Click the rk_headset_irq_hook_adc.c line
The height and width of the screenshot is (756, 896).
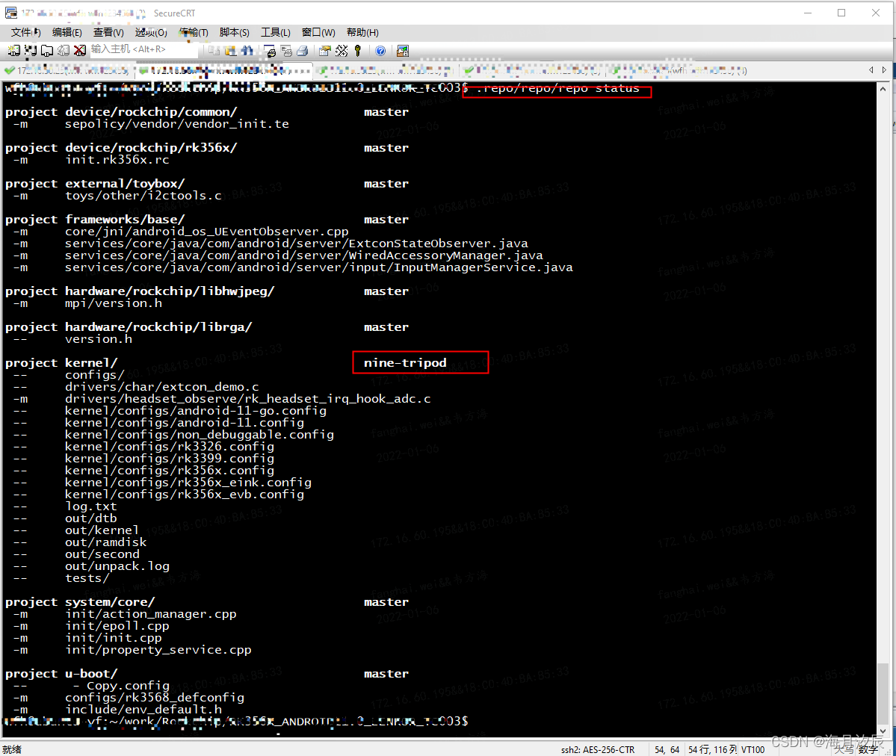[x=247, y=399]
